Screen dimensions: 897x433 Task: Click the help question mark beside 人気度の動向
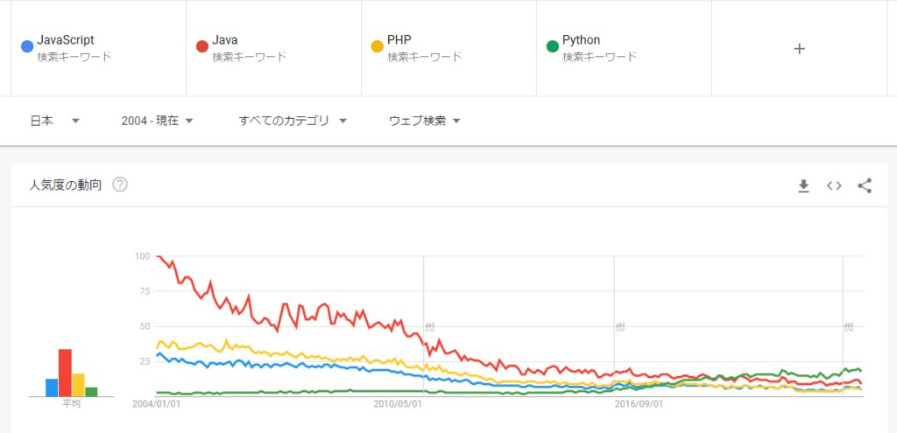pyautogui.click(x=120, y=185)
